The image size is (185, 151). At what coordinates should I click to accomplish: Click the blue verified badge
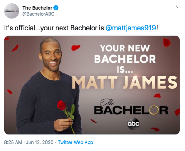tap(56, 8)
